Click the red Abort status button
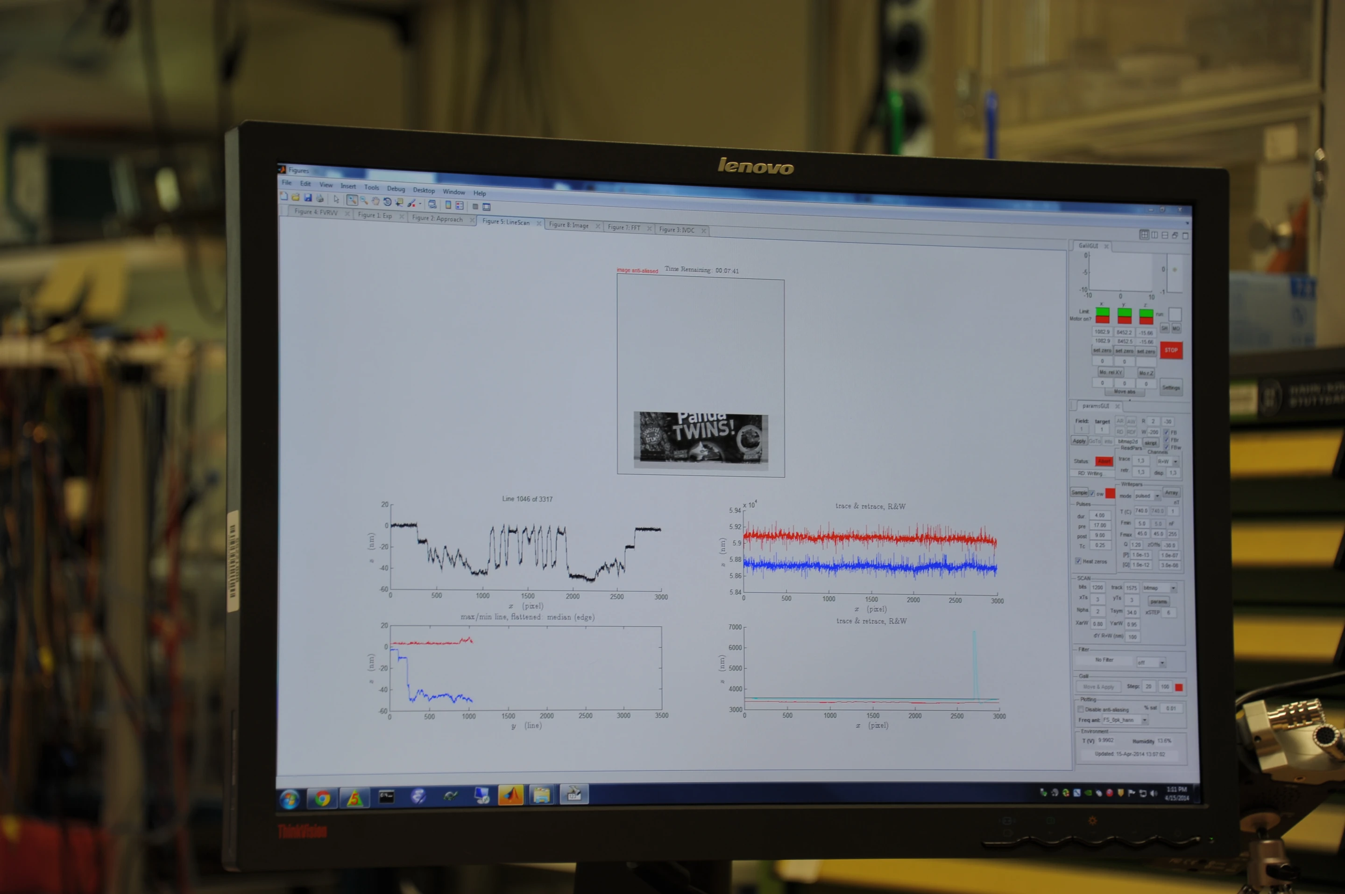Viewport: 1345px width, 894px height. [x=1104, y=461]
